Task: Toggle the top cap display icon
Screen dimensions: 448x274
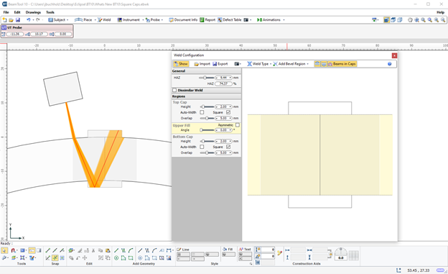Action: pyautogui.click(x=317, y=64)
